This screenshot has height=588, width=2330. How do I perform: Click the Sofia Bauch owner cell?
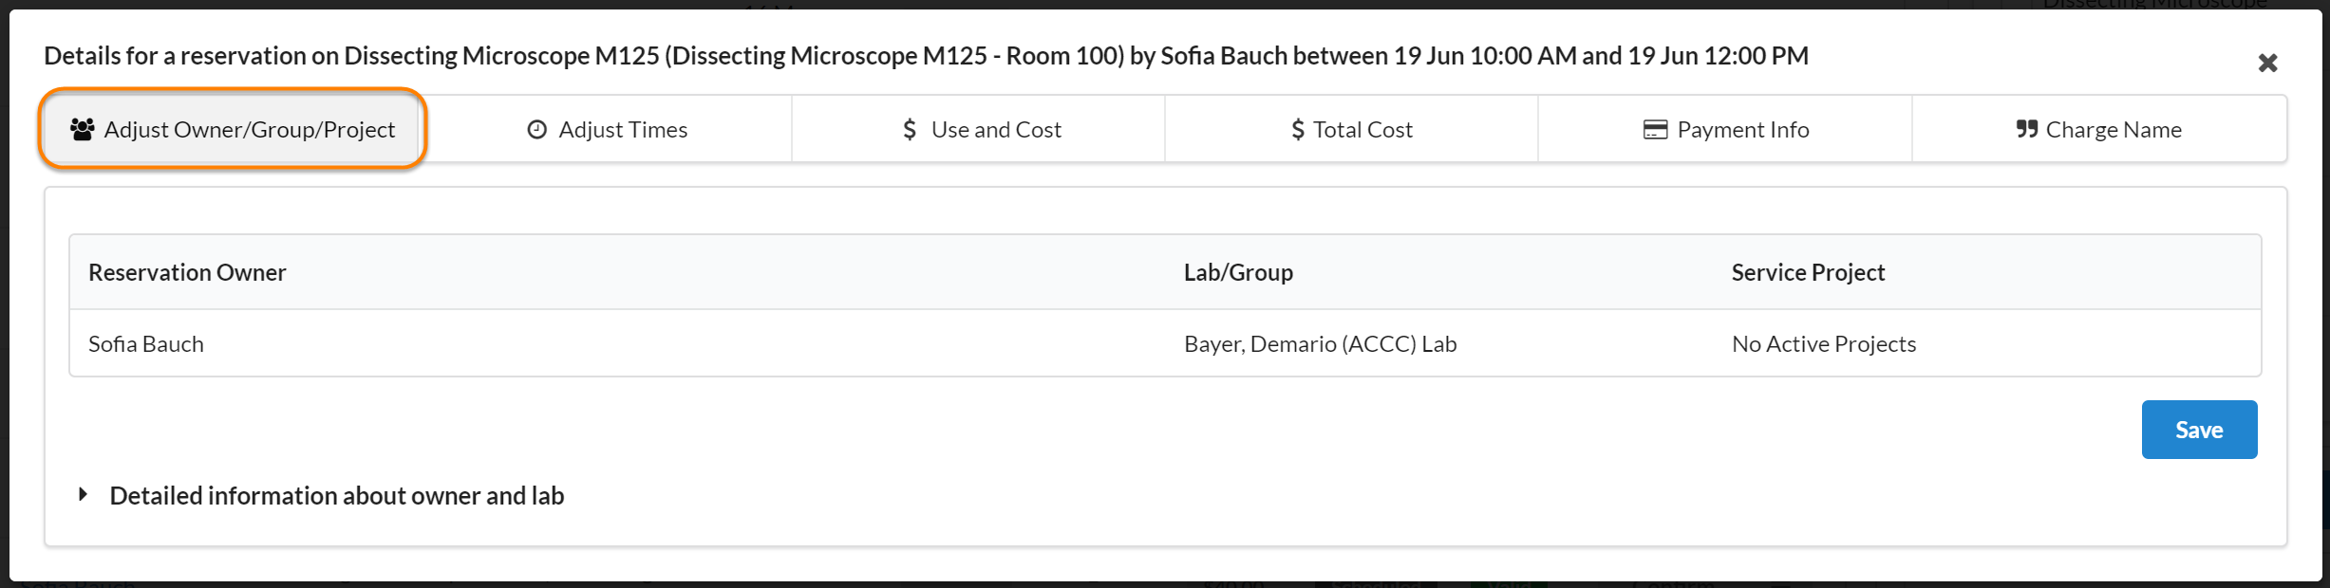[146, 344]
